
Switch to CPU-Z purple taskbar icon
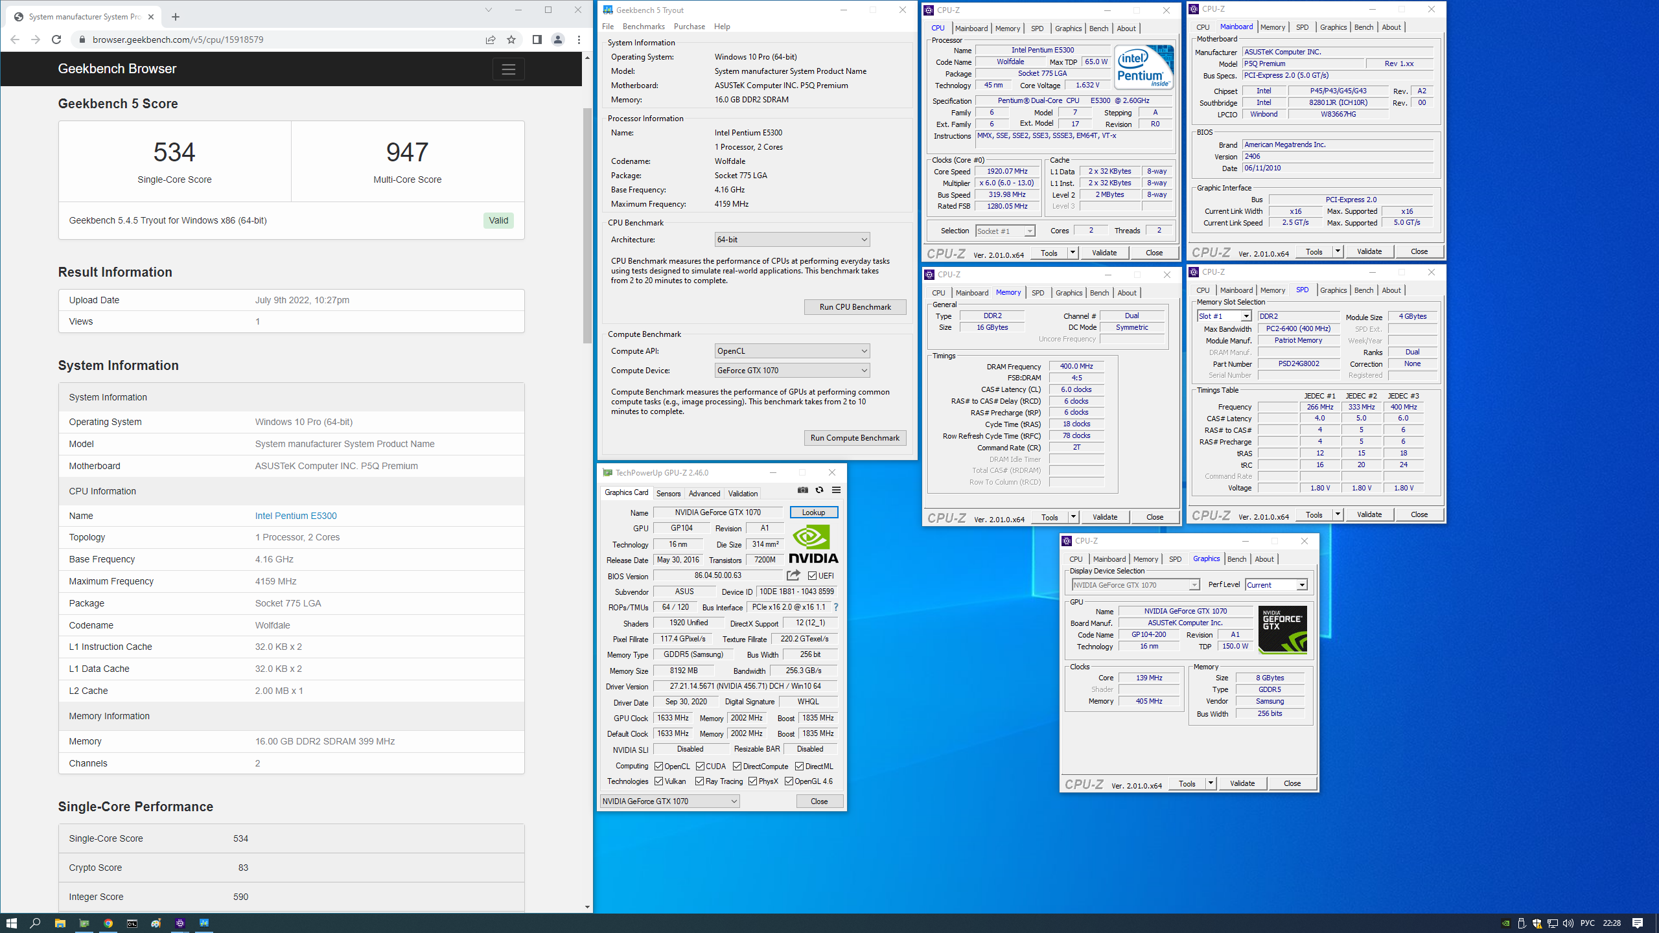180,923
